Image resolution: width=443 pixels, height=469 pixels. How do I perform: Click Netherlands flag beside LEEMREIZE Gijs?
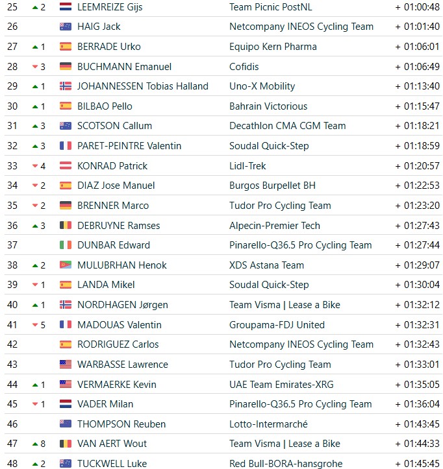tap(66, 6)
